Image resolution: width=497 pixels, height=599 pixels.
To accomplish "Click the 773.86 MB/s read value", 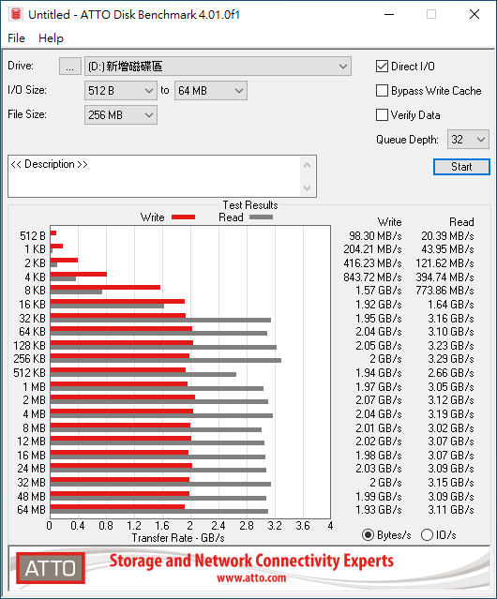I will point(444,291).
